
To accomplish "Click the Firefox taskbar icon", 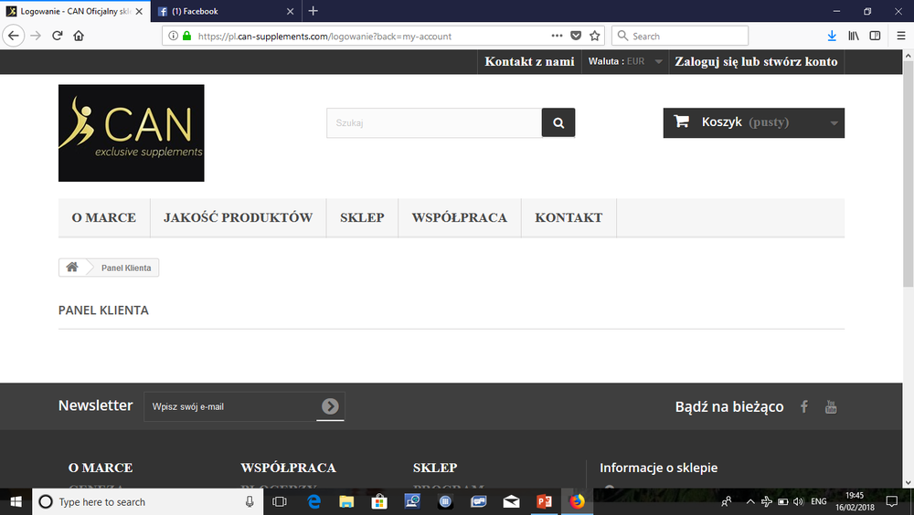I will 577,501.
